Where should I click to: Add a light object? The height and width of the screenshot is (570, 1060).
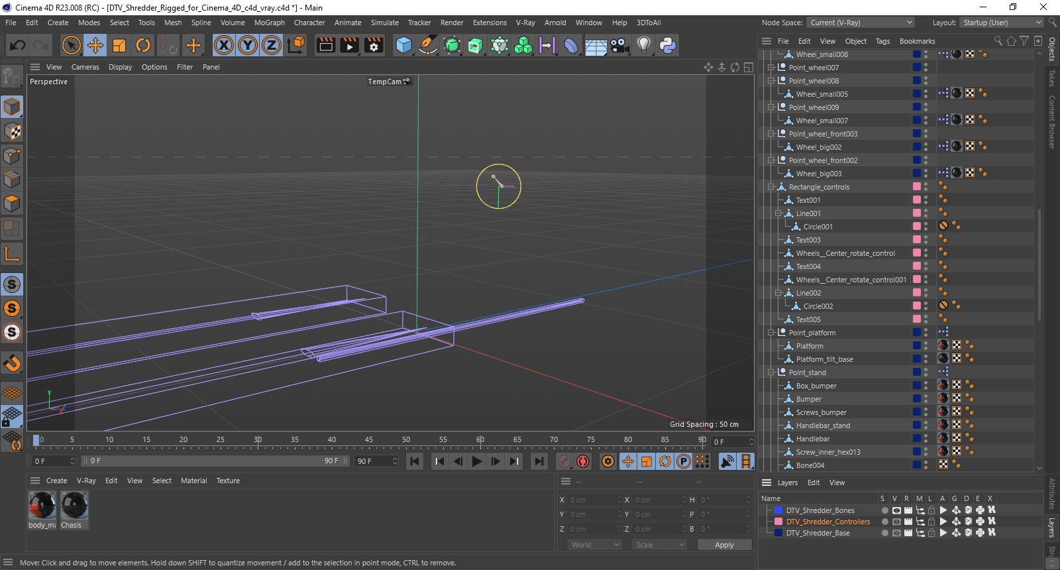point(643,45)
